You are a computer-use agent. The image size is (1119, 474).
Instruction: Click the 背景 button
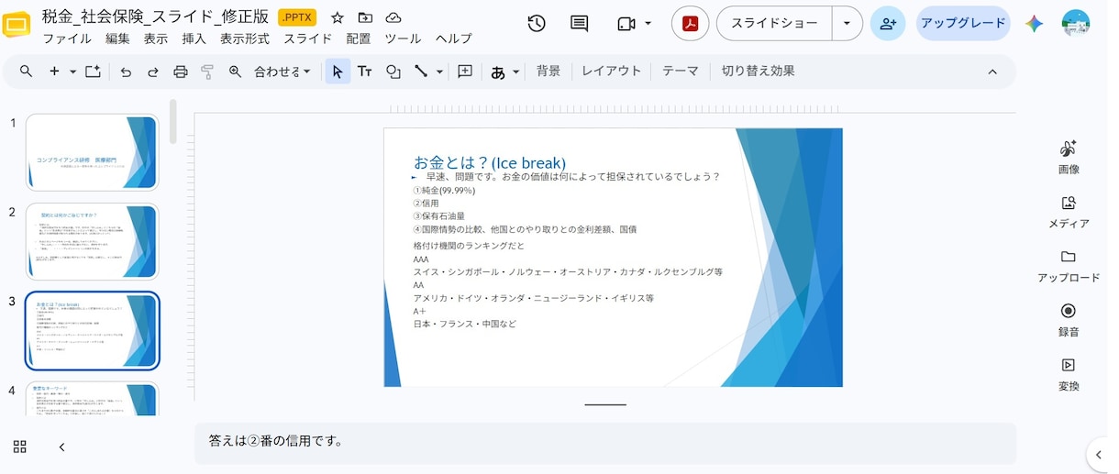coord(548,72)
